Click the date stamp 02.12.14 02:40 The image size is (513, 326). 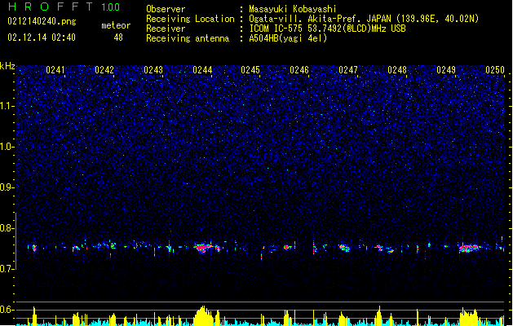[42, 37]
